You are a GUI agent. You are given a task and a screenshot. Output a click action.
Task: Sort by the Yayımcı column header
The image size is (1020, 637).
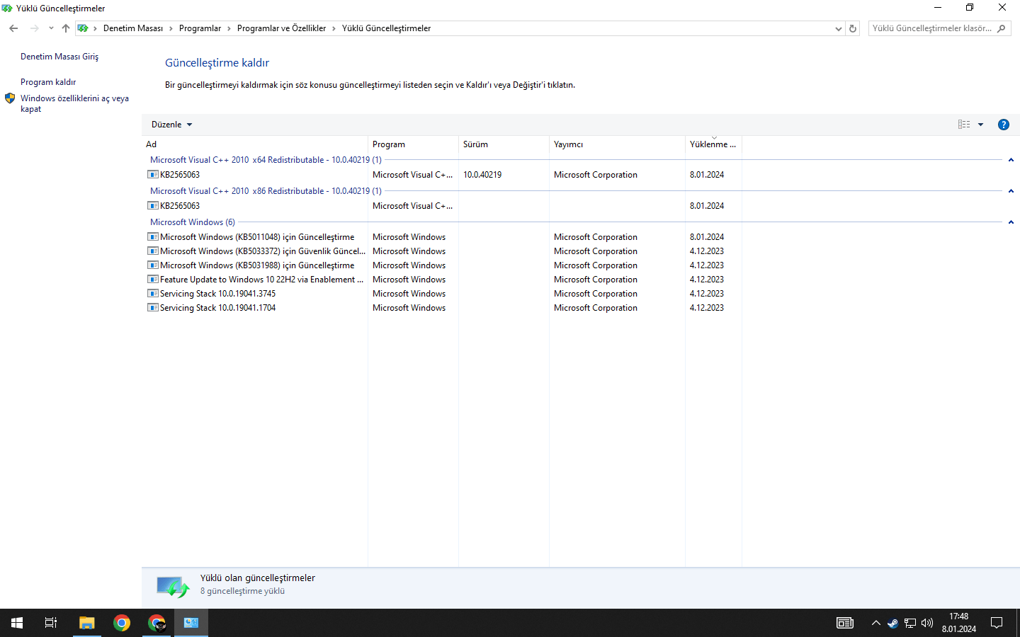click(617, 144)
